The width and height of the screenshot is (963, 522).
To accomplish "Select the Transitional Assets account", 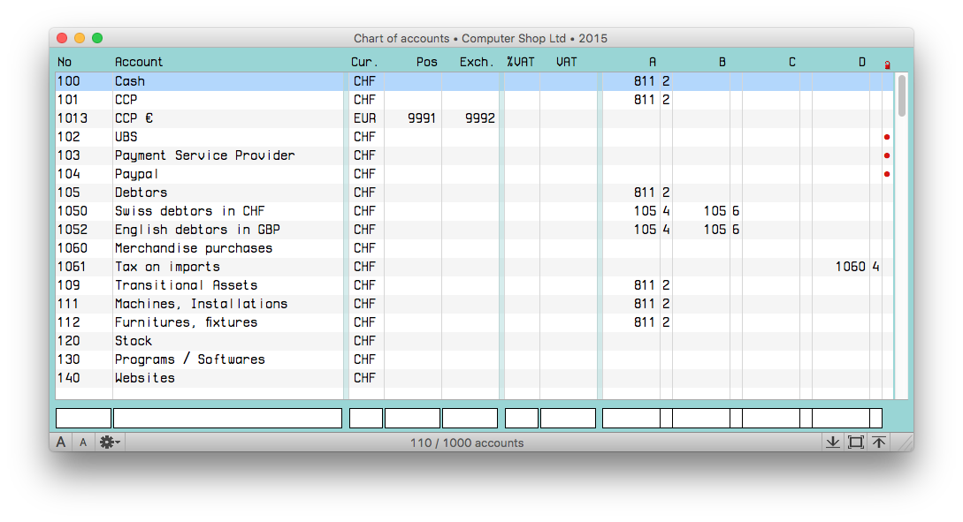I will (186, 285).
